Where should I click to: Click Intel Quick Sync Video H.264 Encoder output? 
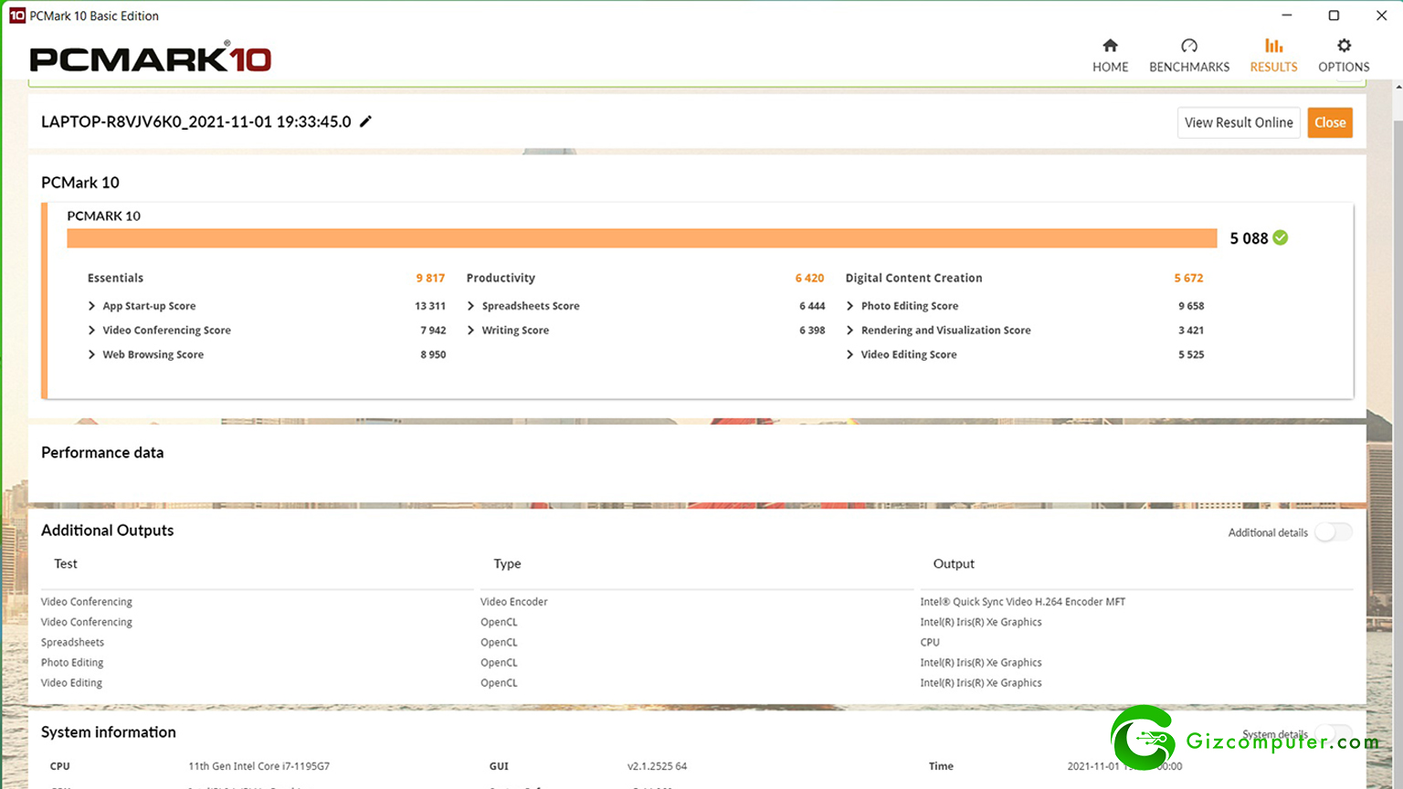[1023, 602]
